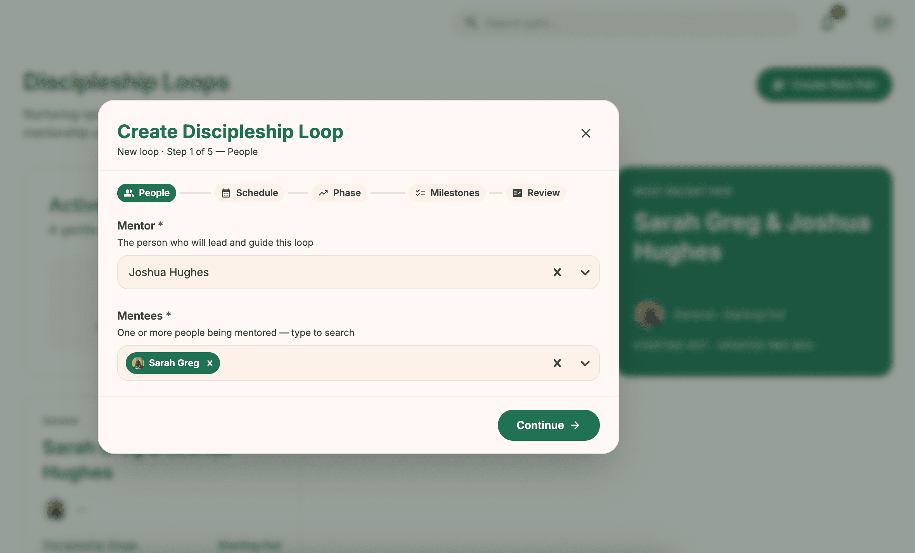Jump to the Review step tab
Image resolution: width=915 pixels, height=553 pixels.
point(536,193)
